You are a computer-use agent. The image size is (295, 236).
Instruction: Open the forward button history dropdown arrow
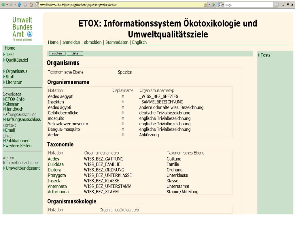pos(15,5)
